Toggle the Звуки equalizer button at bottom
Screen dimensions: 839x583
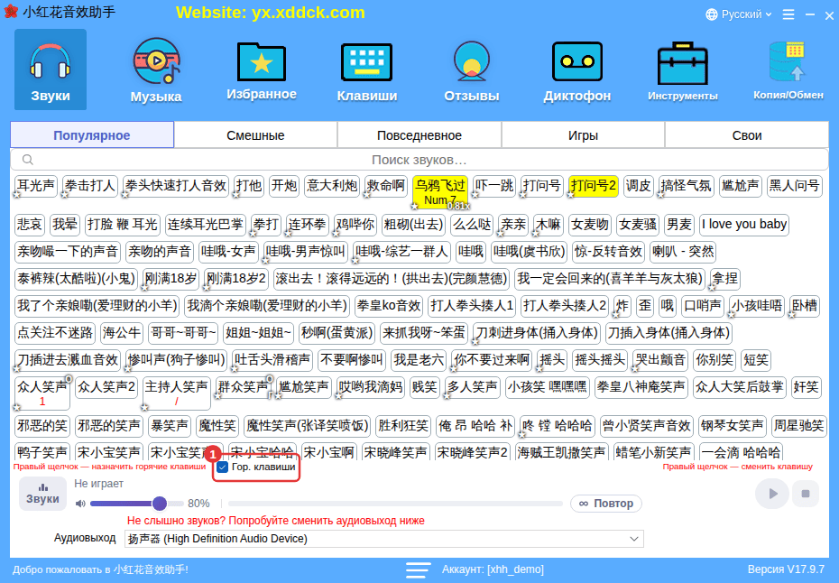[42, 494]
